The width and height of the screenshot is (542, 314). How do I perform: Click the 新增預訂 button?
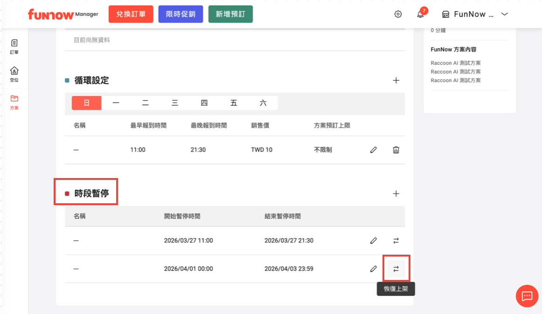tap(230, 14)
